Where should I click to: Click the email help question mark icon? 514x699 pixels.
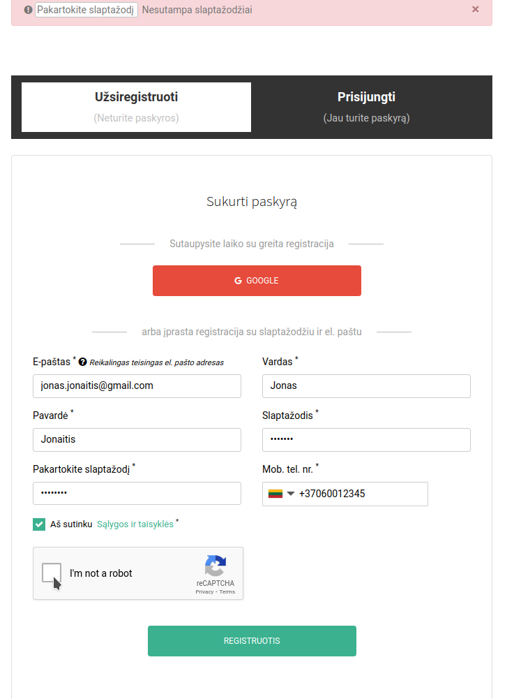[x=82, y=362]
